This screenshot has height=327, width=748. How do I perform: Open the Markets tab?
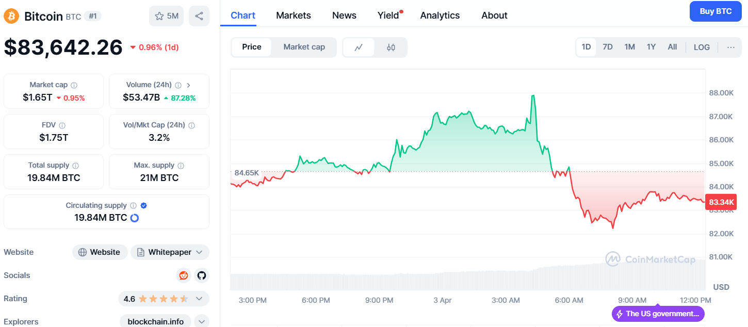294,15
